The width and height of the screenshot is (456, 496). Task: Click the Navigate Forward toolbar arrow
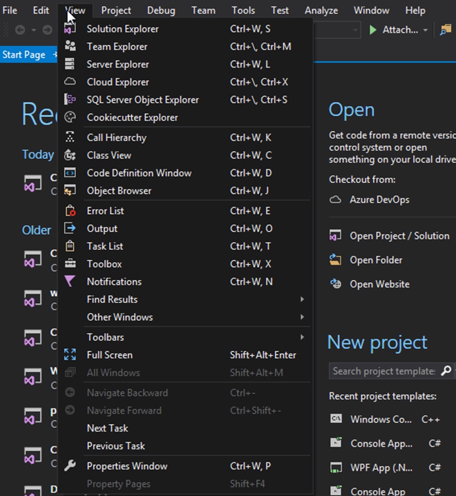47,30
